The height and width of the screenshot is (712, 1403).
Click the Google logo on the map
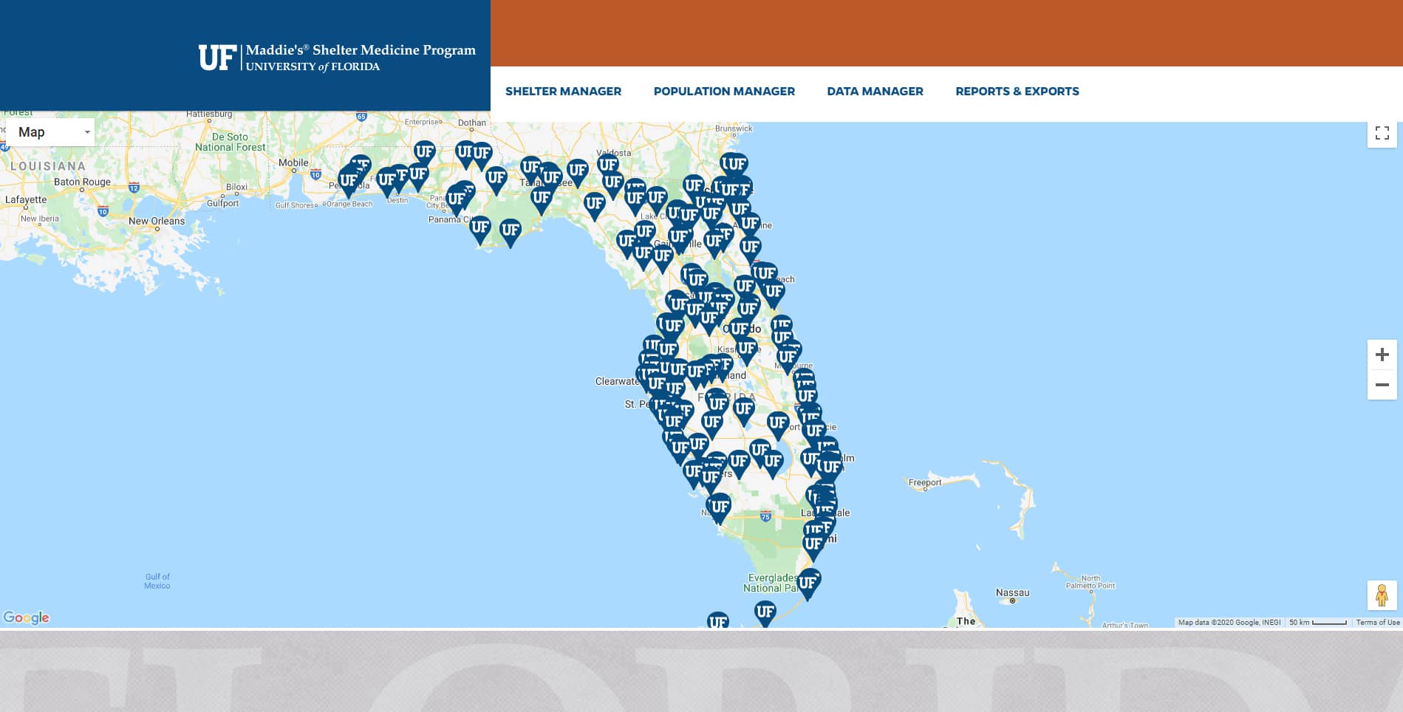[27, 617]
